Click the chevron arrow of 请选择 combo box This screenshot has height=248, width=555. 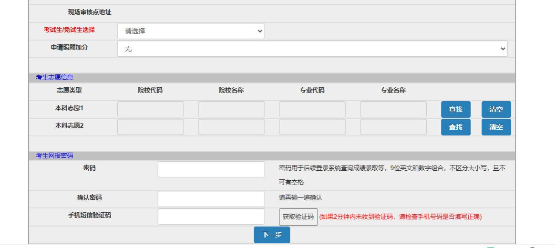coord(260,31)
